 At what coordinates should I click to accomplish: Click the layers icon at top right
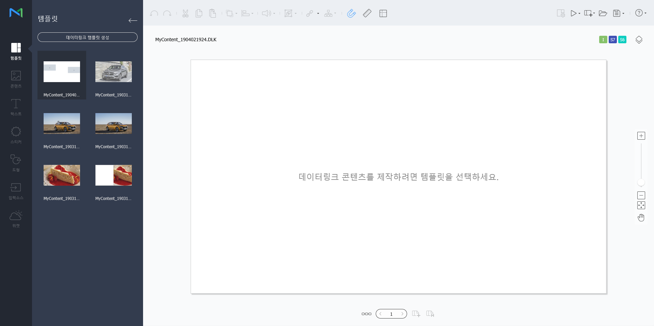click(x=639, y=40)
